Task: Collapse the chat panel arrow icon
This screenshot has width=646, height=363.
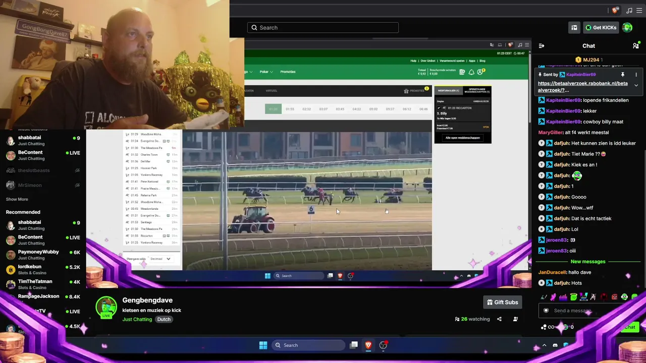Action: coord(542,46)
